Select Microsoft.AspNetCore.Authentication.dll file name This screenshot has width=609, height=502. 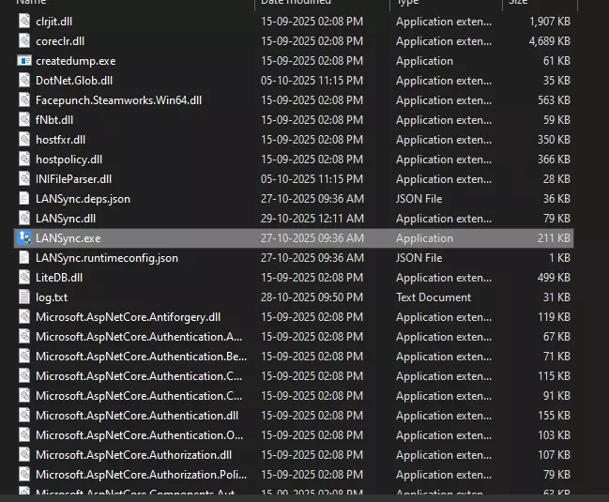coord(137,416)
